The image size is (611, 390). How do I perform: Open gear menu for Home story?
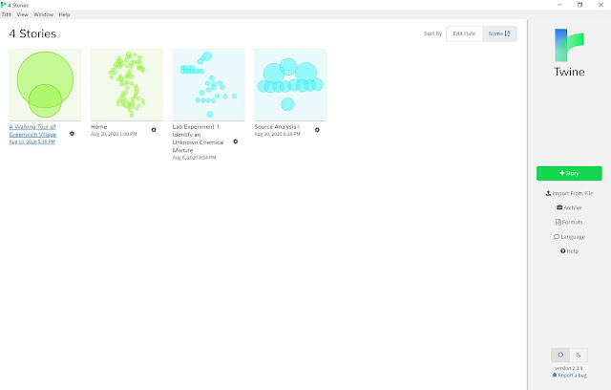click(154, 130)
